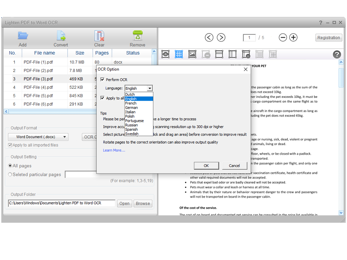
Task: Click the Add files folder icon
Action: pyautogui.click(x=23, y=36)
